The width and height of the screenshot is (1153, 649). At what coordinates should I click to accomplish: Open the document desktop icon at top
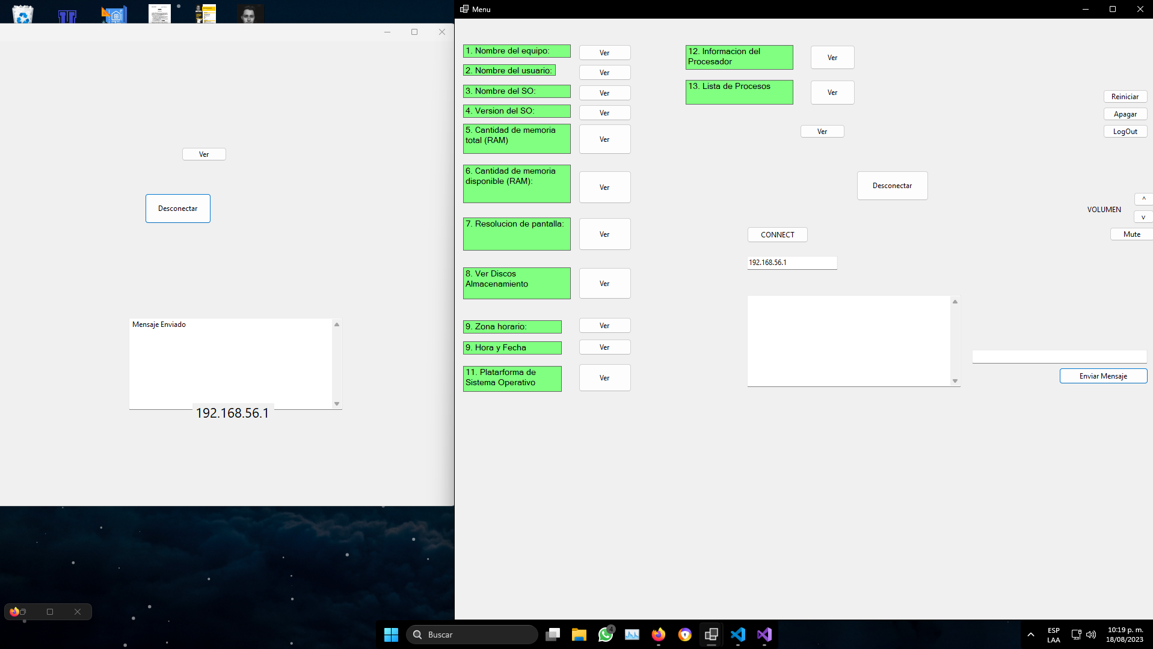point(159,14)
